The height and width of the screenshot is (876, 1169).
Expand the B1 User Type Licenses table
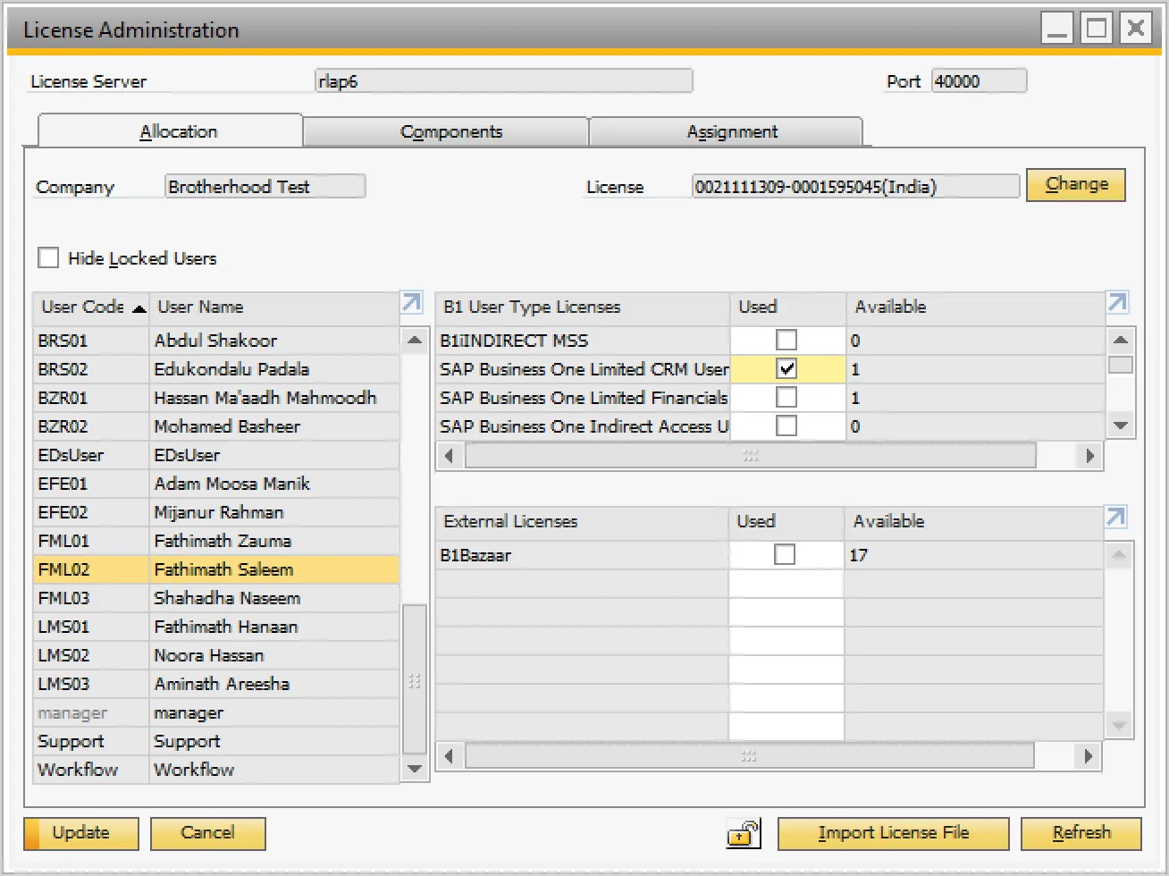(1117, 304)
